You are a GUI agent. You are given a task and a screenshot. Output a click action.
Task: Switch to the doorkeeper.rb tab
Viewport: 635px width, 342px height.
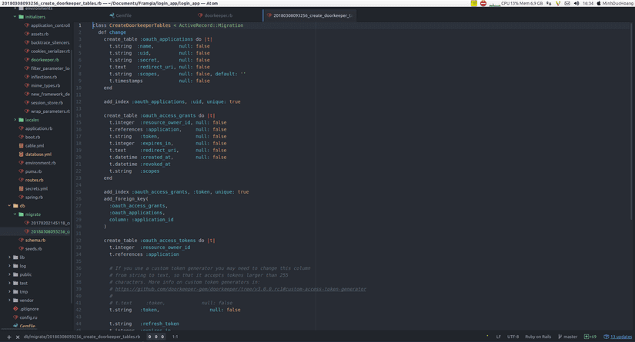[x=216, y=15]
